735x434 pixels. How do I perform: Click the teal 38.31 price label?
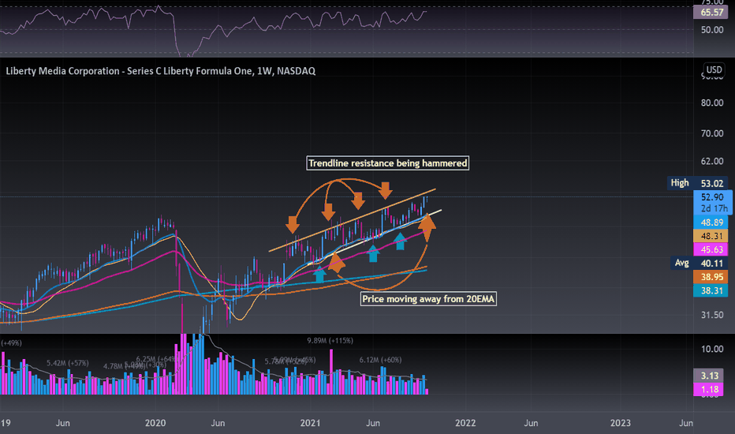point(712,290)
